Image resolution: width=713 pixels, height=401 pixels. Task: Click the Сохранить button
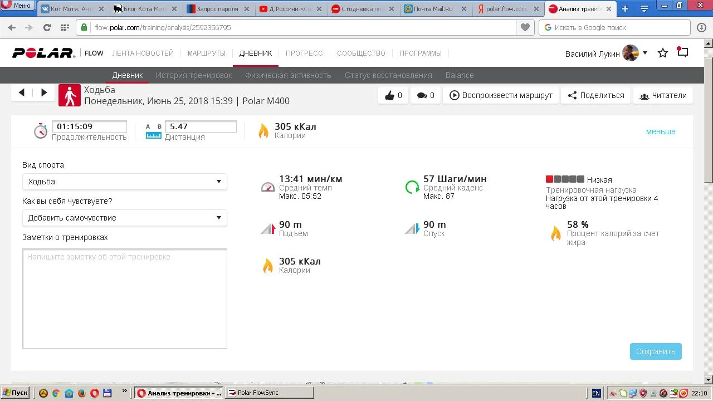[x=656, y=351]
